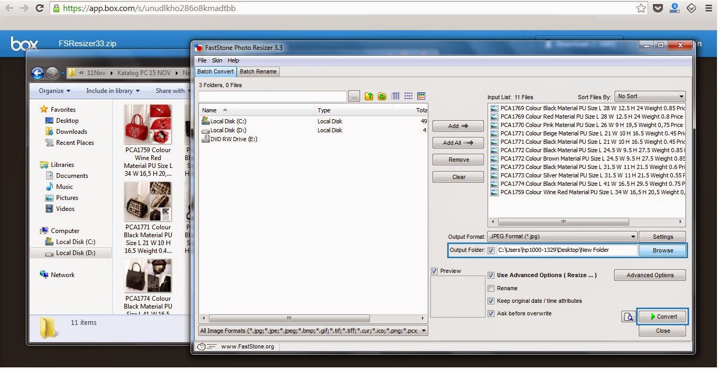Switch file browser to thumbnails view icon
Image resolution: width=718 pixels, height=370 pixels.
(x=421, y=97)
